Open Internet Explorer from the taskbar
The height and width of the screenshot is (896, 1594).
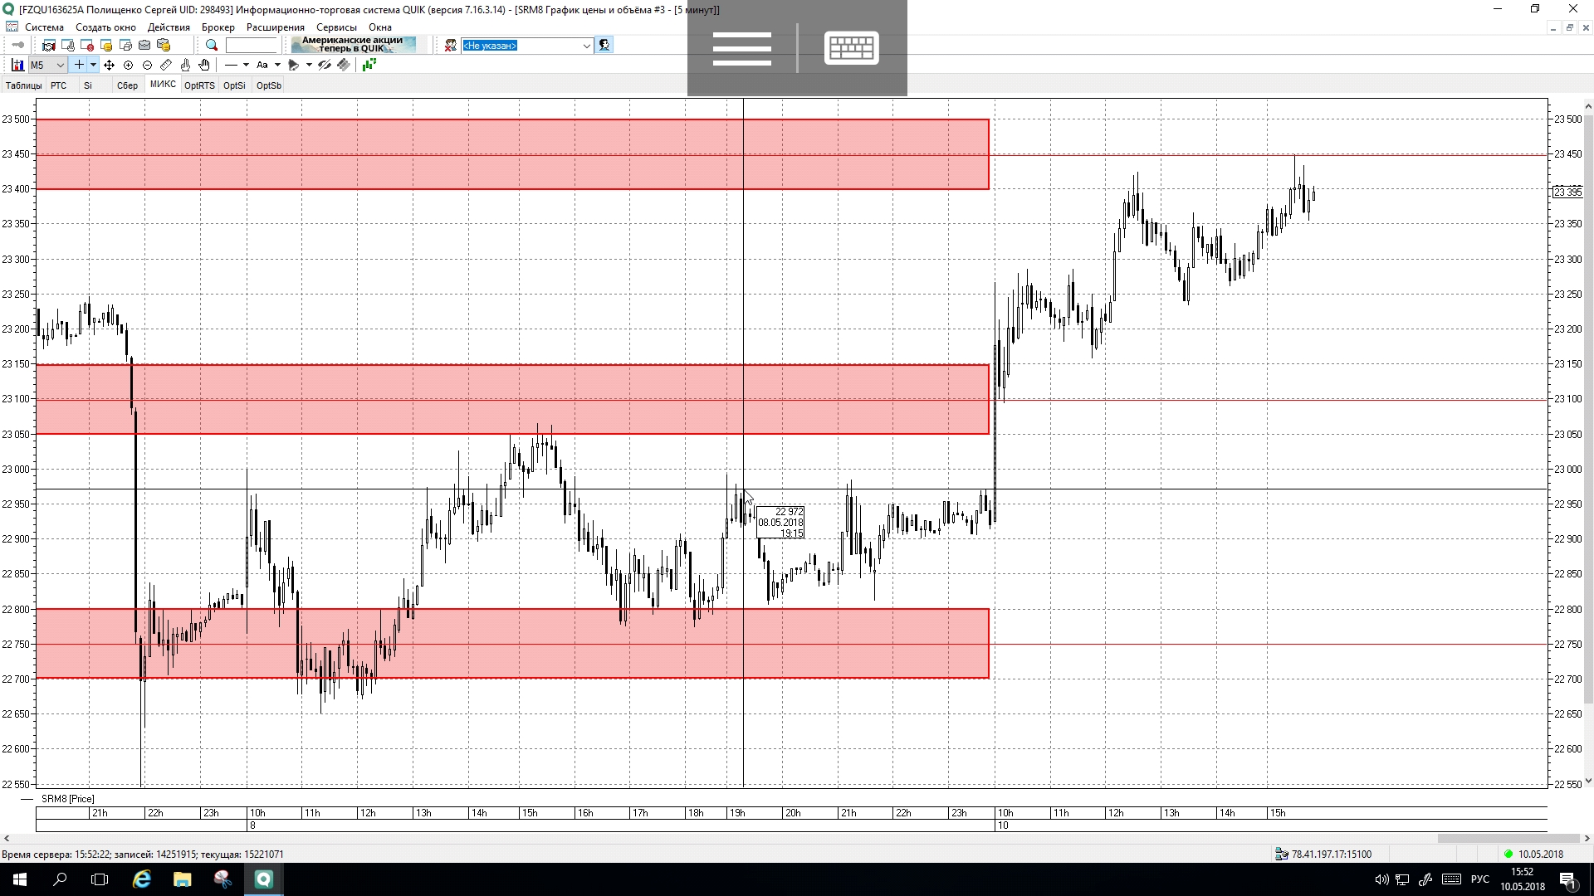click(142, 879)
